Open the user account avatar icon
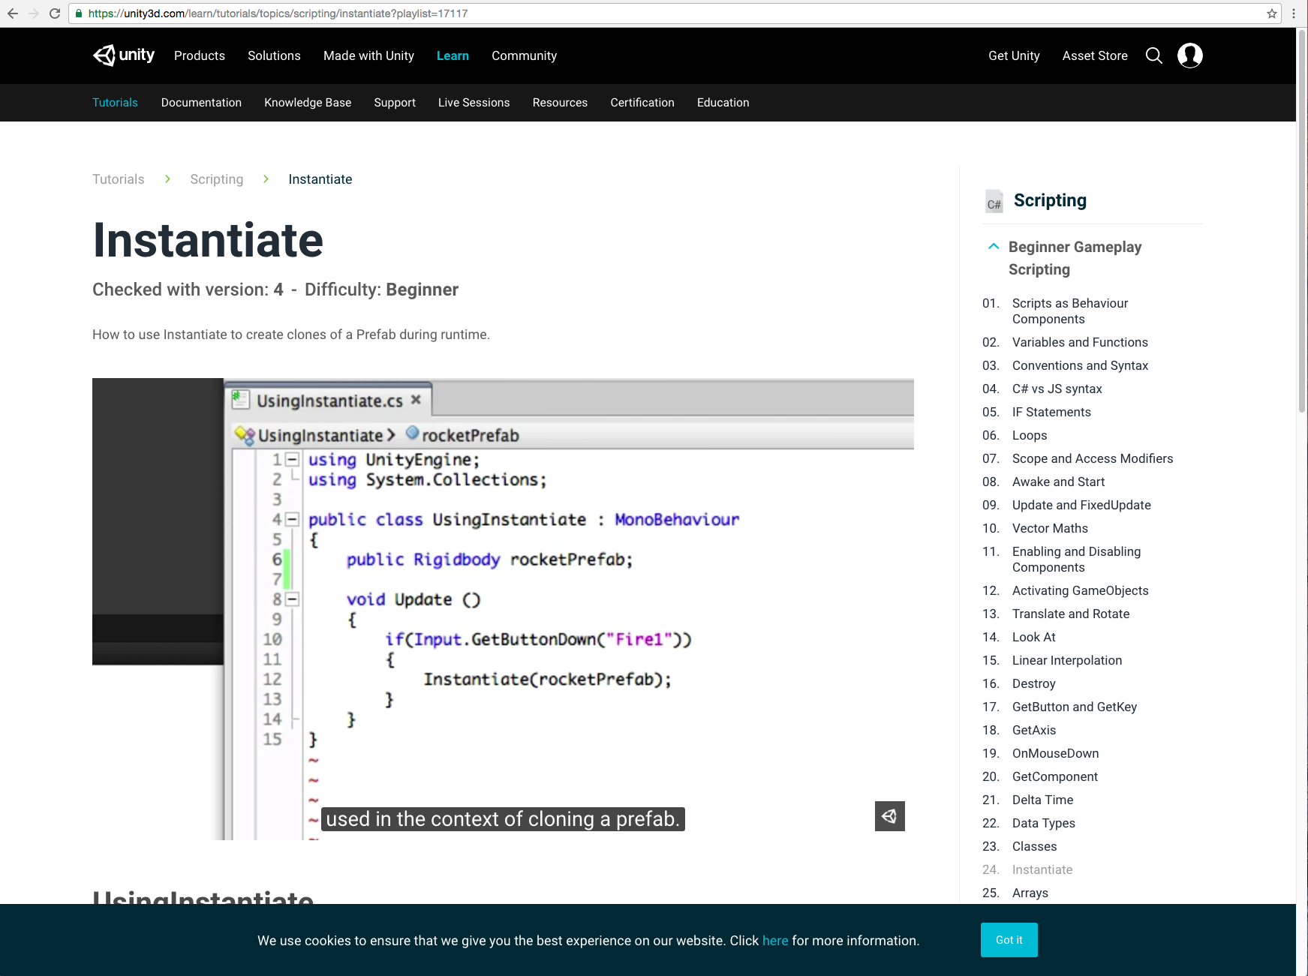The image size is (1308, 976). (1190, 56)
